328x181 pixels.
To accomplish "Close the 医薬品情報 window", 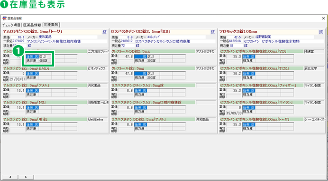I will pos(323,19).
